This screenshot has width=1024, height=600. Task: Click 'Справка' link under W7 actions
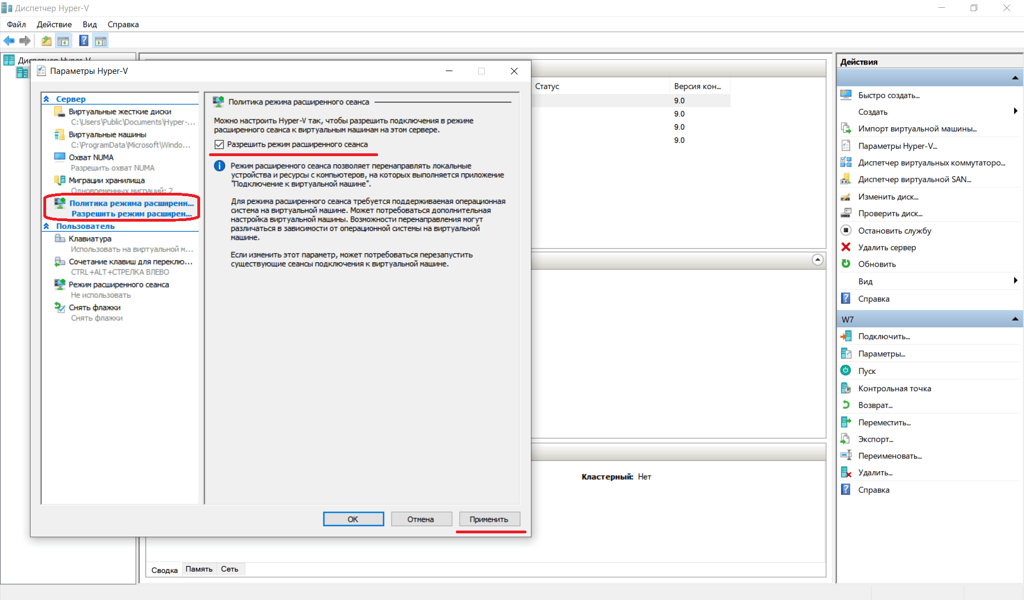[874, 489]
